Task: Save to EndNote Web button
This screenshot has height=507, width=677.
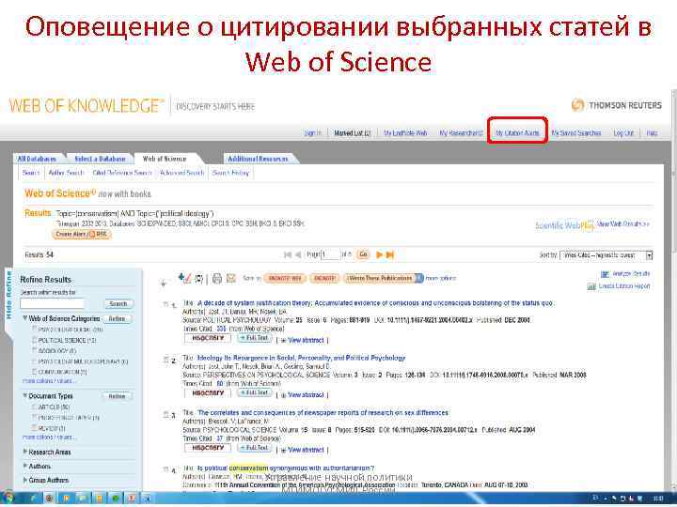Action: coord(285,279)
